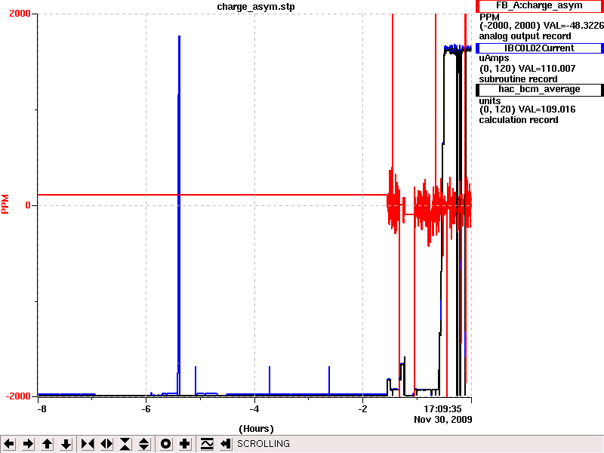This screenshot has height=453, width=604.
Task: Click the charge_asym.stp graph title
Action: tap(256, 7)
